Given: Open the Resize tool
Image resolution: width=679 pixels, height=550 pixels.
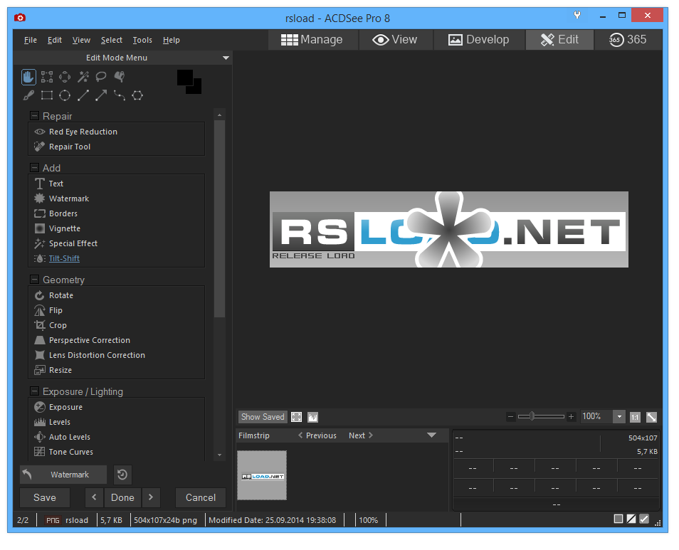Looking at the screenshot, I should tap(60, 370).
